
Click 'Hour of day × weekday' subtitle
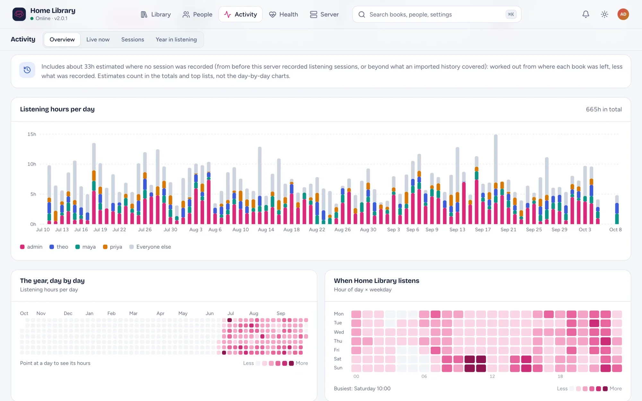point(363,290)
